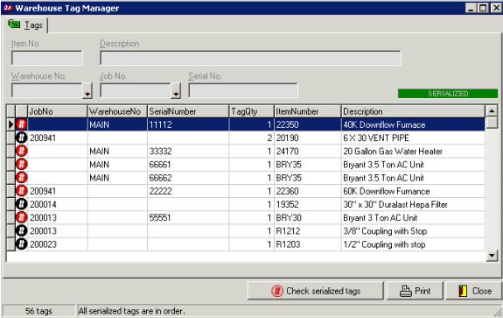The width and height of the screenshot is (503, 318).
Task: Click row selector for R1212 row
Action: pos(10,231)
